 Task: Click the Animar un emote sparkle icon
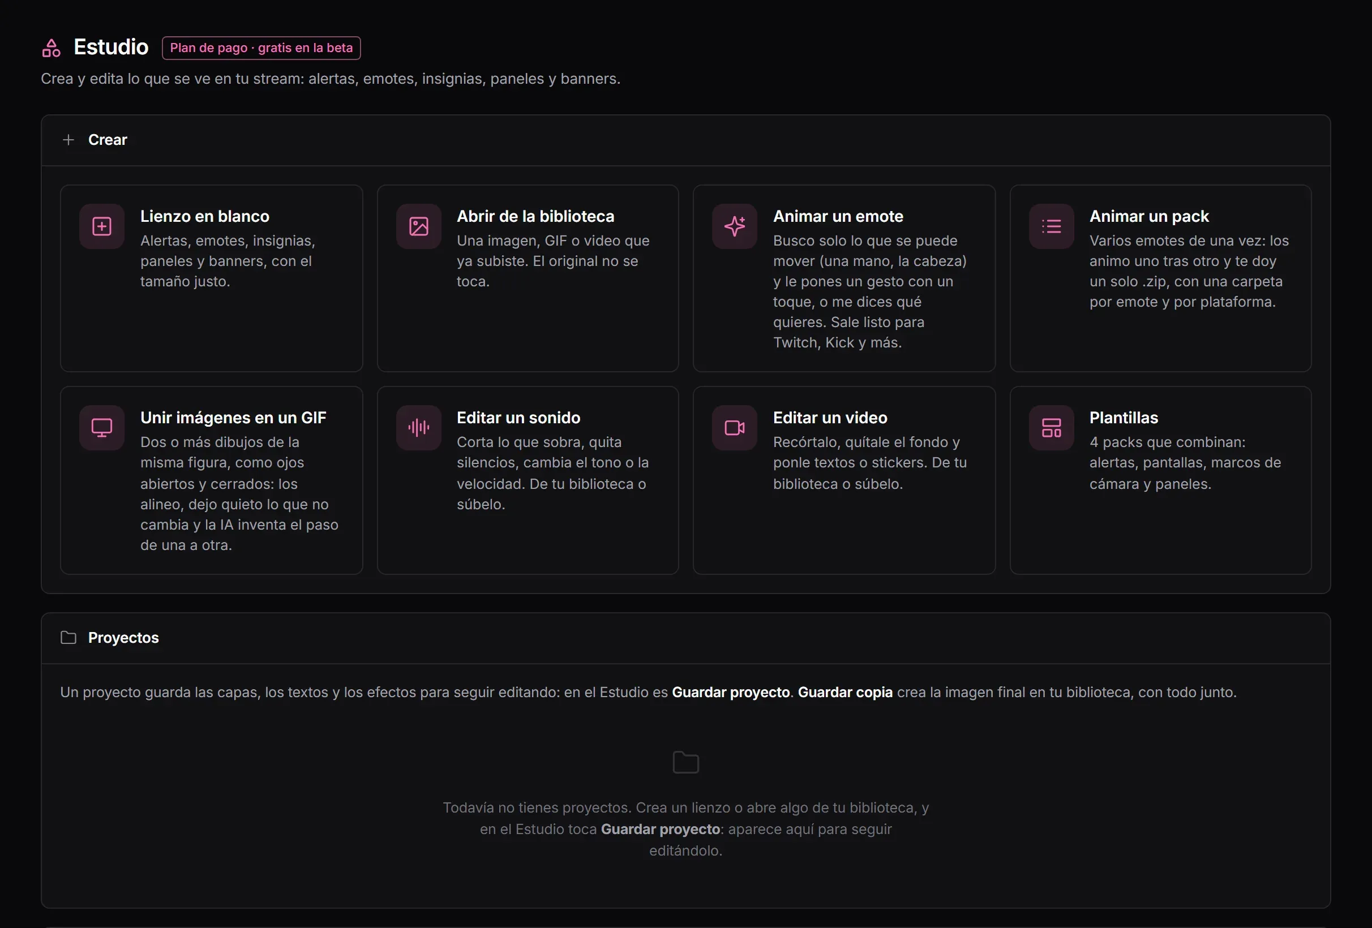point(735,227)
